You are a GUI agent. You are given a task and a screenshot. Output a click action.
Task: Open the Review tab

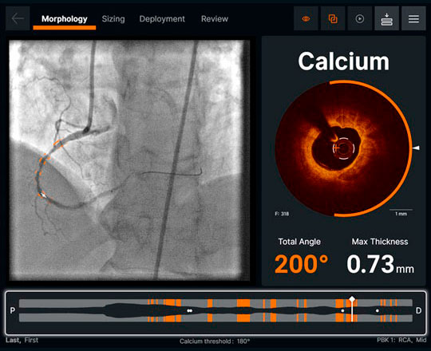click(x=215, y=18)
